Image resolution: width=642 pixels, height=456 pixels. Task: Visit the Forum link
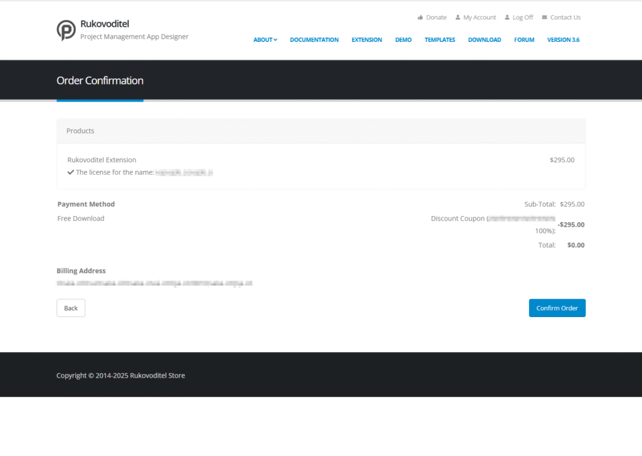524,40
